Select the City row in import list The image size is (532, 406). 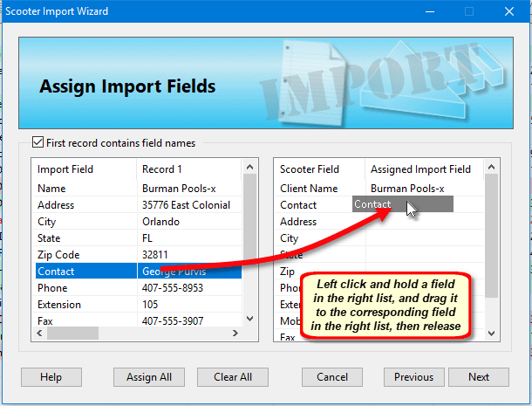139,222
